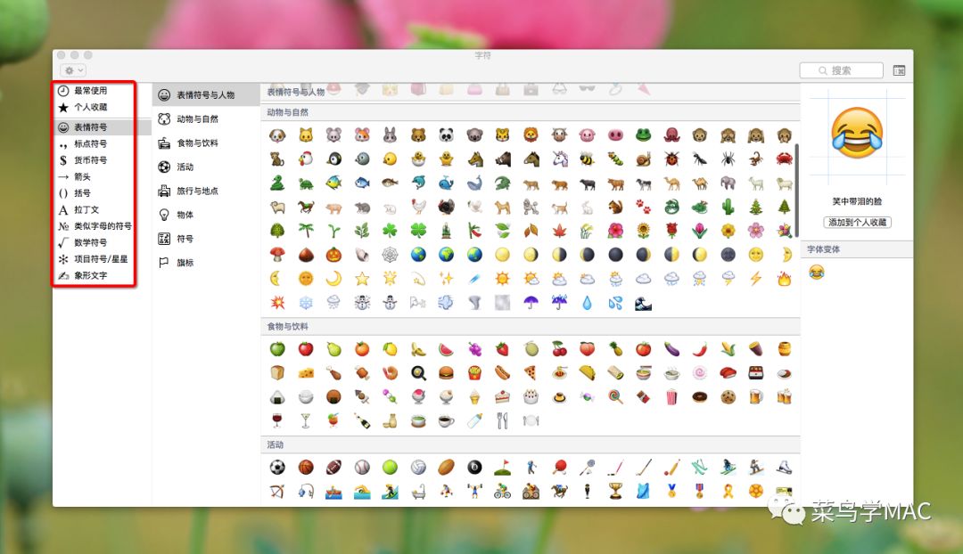Pick the hamburger emoji
This screenshot has width=963, height=554.
446,373
